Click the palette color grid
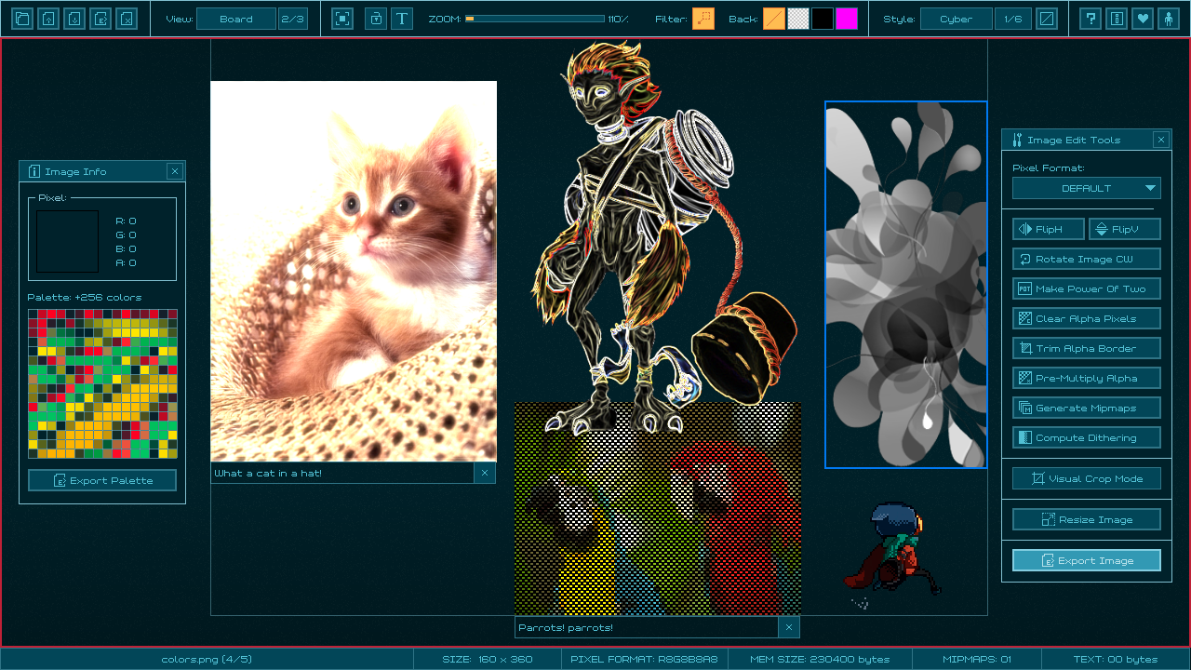The height and width of the screenshot is (670, 1191). pos(102,383)
